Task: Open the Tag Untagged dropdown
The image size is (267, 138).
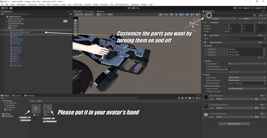Action: point(223,19)
